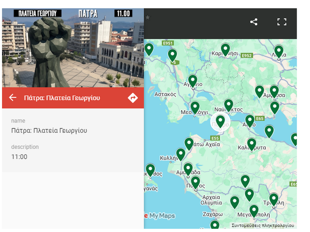
Task: Select the map marker at Καρπενήσι
Action: tap(225, 49)
